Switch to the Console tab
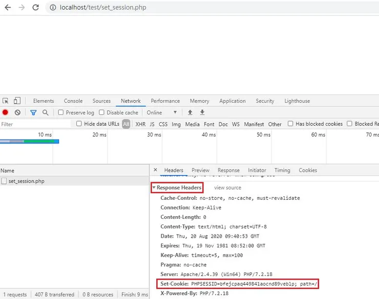Screen dimensions: 379x299 (73, 101)
